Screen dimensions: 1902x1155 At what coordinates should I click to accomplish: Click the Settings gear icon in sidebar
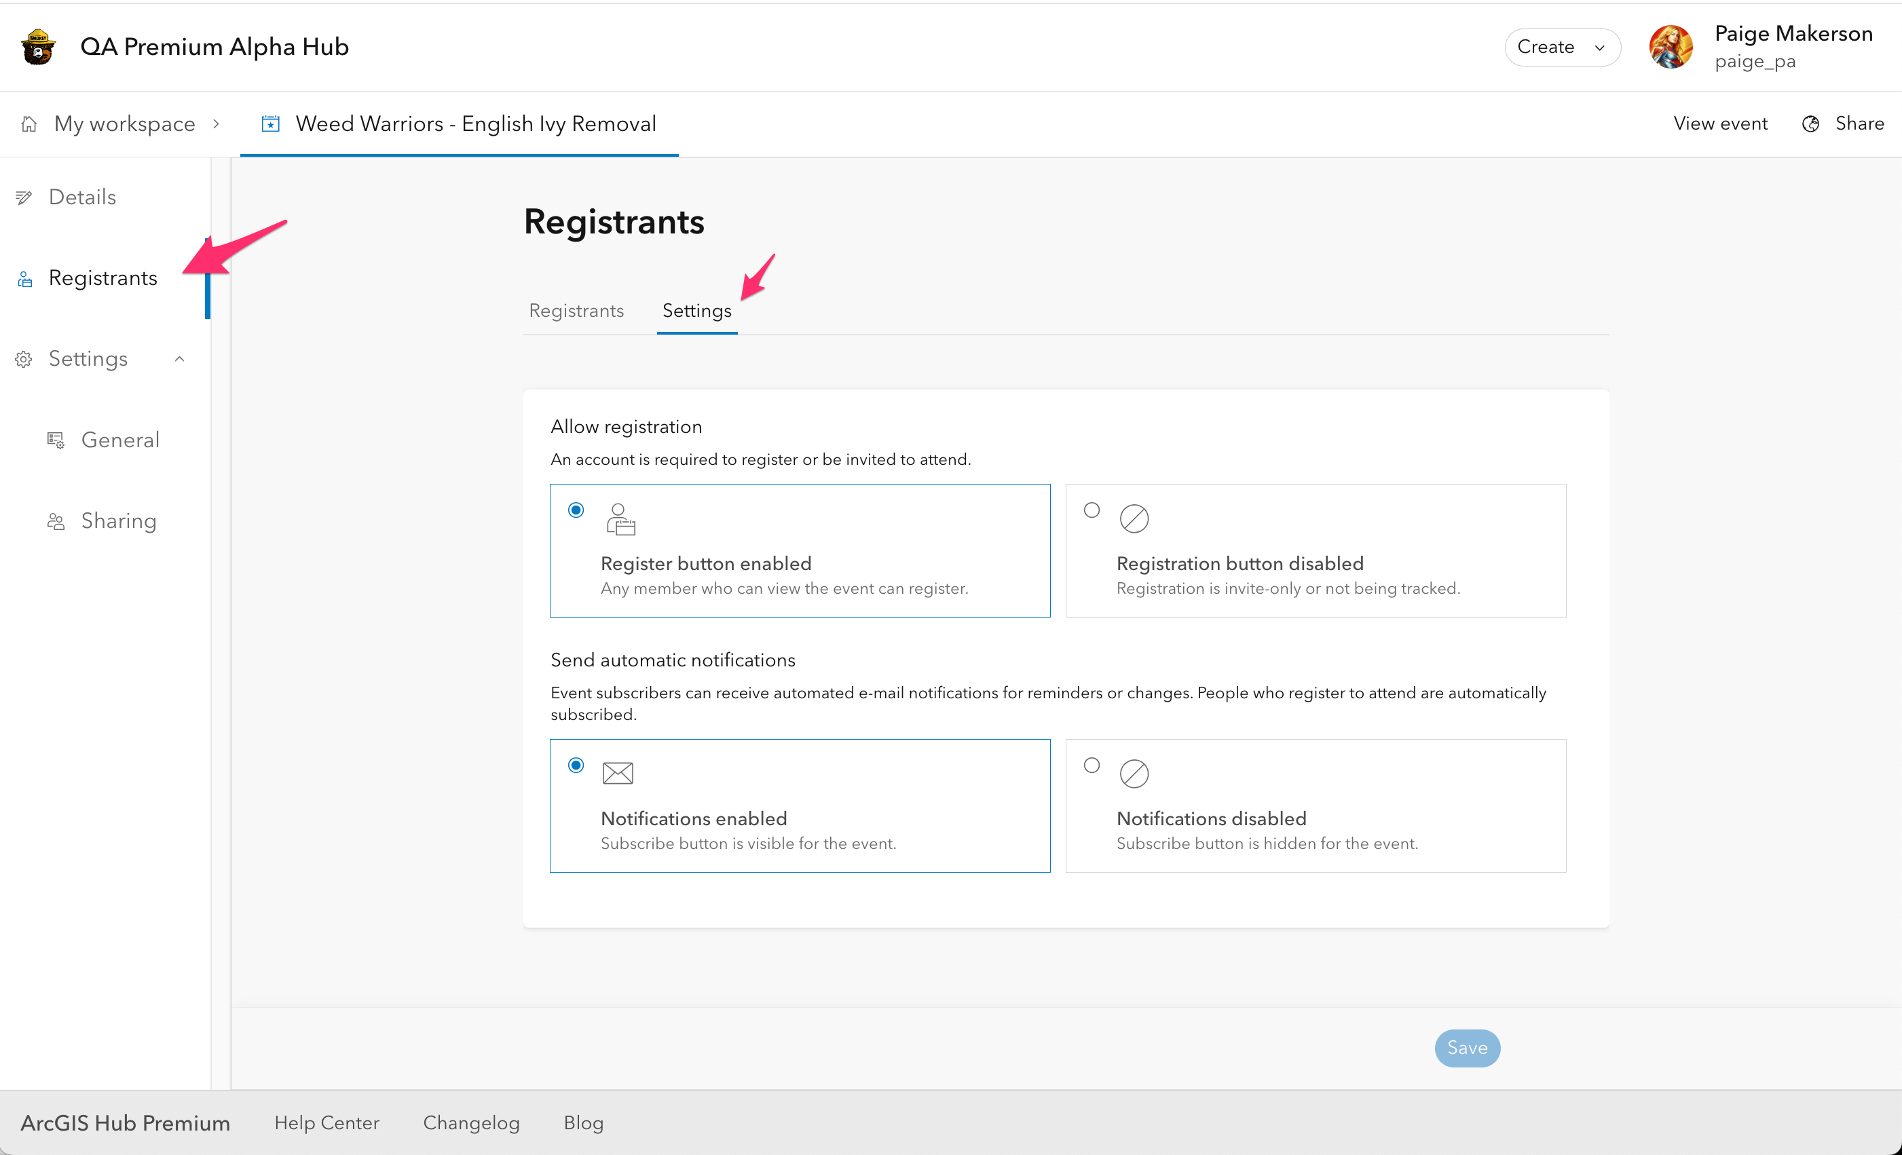click(24, 359)
